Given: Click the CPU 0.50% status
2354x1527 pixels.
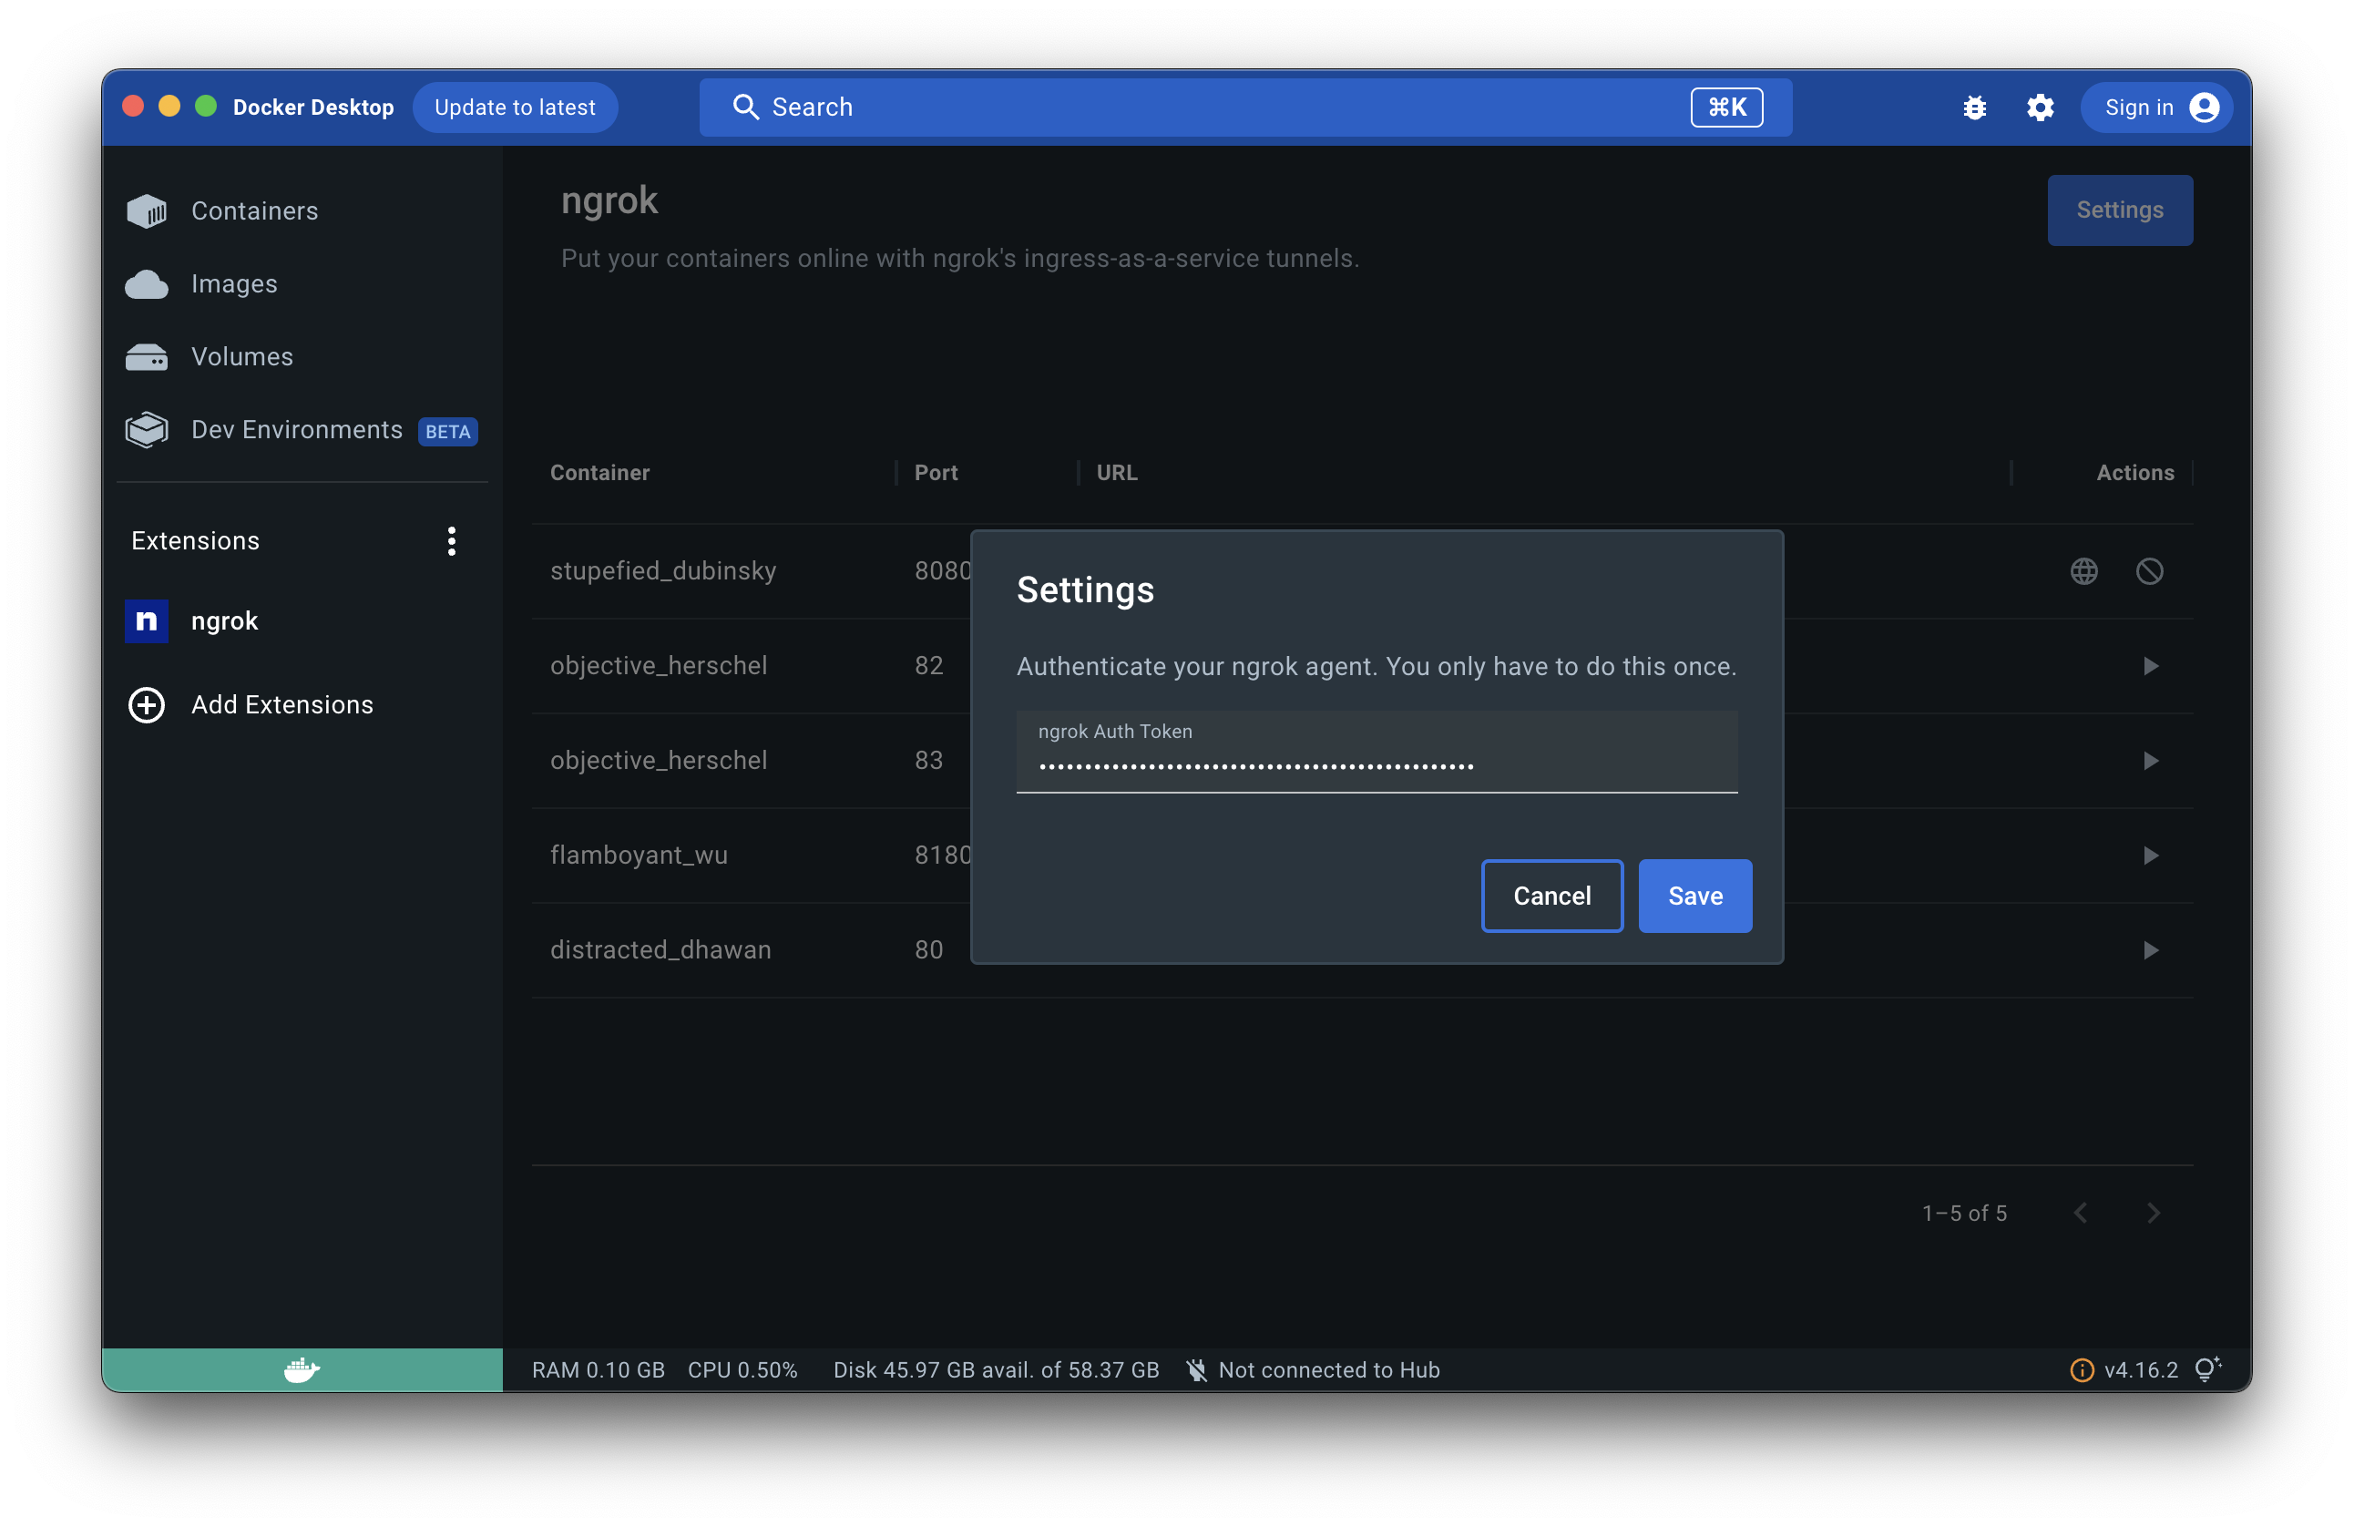Looking at the screenshot, I should 742,1369.
